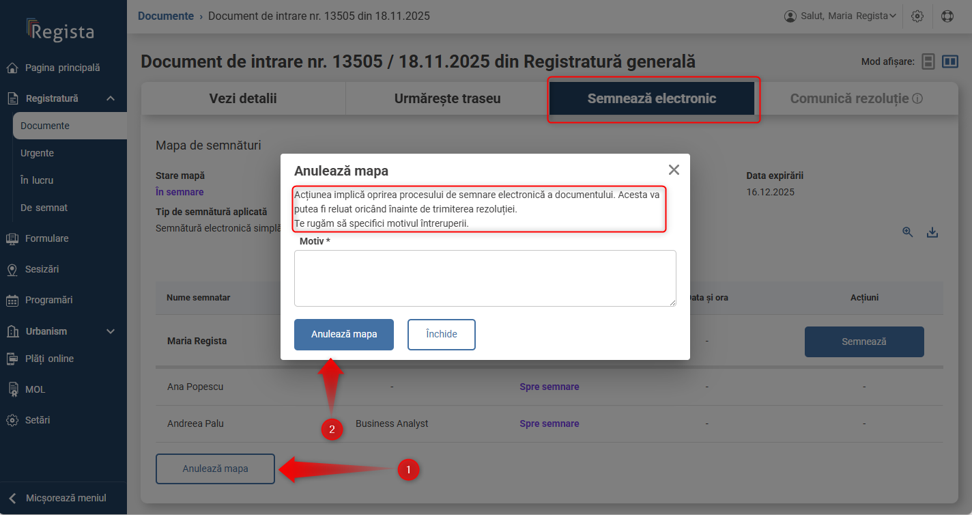Open the Urmărește traseu tab
The image size is (972, 515).
click(x=447, y=98)
